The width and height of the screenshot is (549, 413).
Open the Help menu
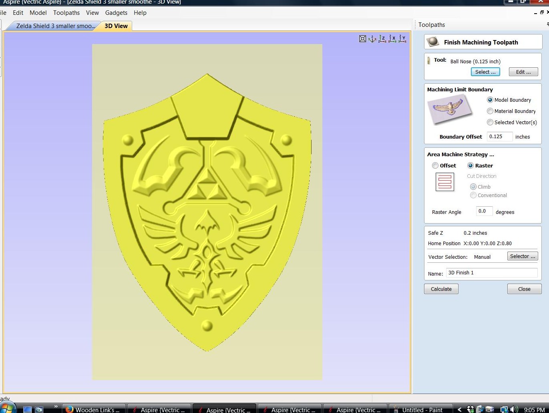pos(140,13)
